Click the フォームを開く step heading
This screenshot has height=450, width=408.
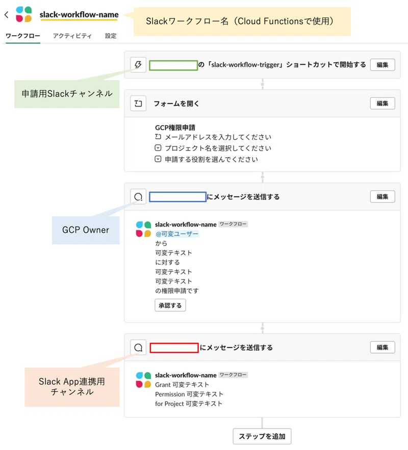(176, 103)
